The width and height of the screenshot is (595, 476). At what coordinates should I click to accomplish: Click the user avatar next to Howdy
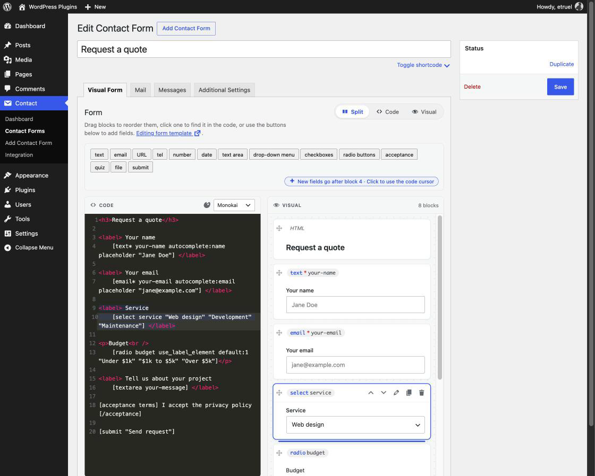pyautogui.click(x=579, y=6)
